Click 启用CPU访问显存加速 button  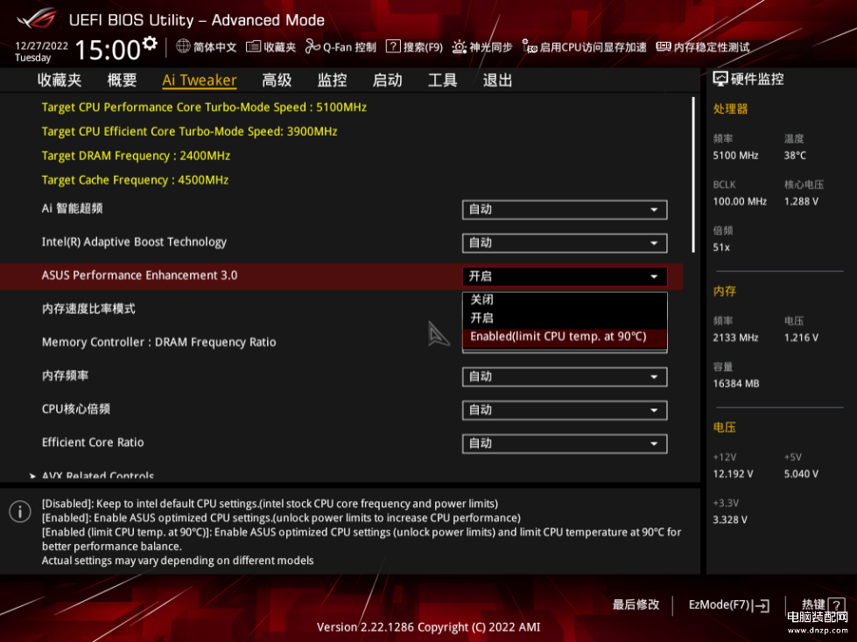coord(584,47)
